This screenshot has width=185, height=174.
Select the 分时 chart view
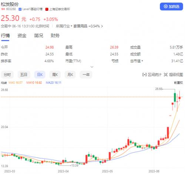(x=7, y=74)
